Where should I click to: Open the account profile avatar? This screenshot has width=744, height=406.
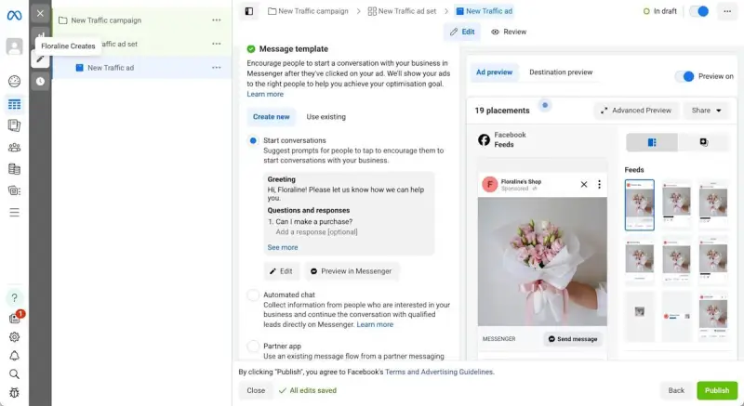14,46
